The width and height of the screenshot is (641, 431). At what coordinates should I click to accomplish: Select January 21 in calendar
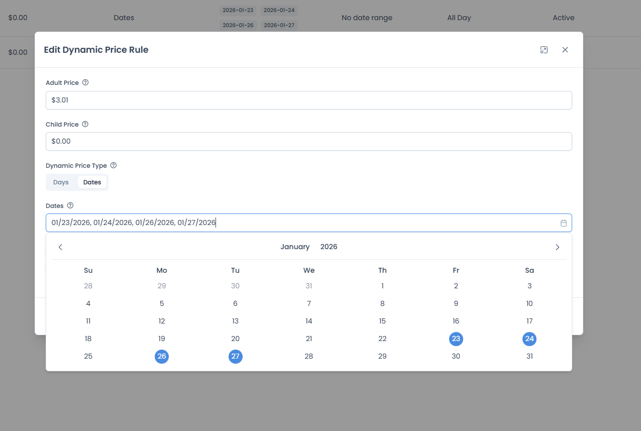coord(309,339)
